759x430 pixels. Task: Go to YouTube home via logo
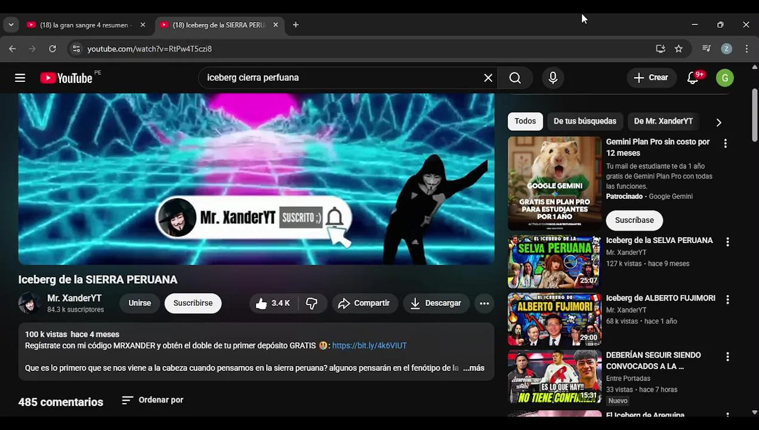tap(66, 78)
